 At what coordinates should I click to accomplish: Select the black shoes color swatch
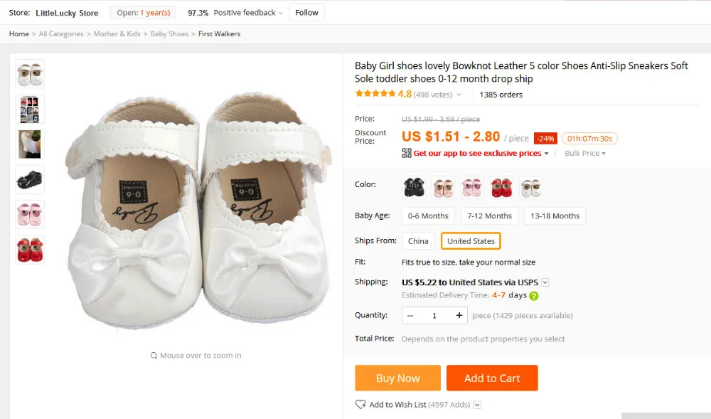tap(414, 187)
